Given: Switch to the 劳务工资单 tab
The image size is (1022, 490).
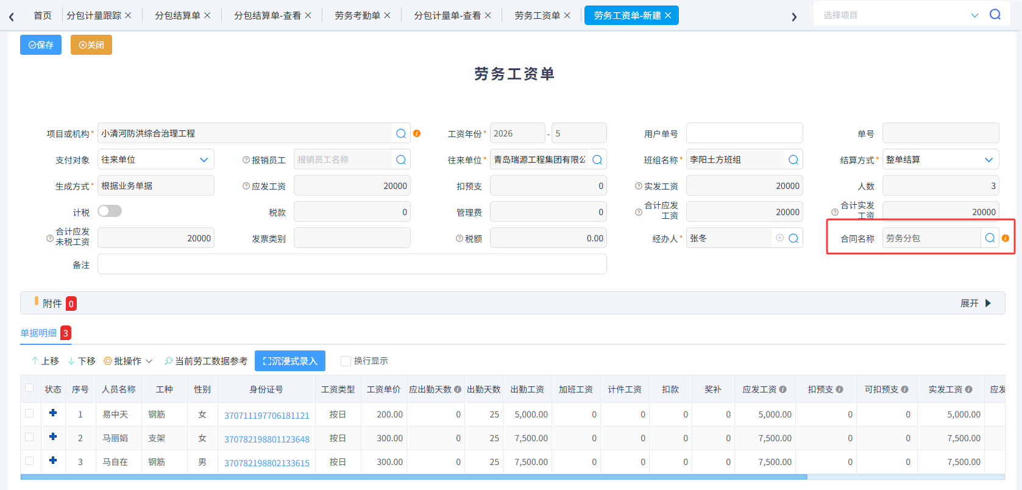Looking at the screenshot, I should coord(537,15).
